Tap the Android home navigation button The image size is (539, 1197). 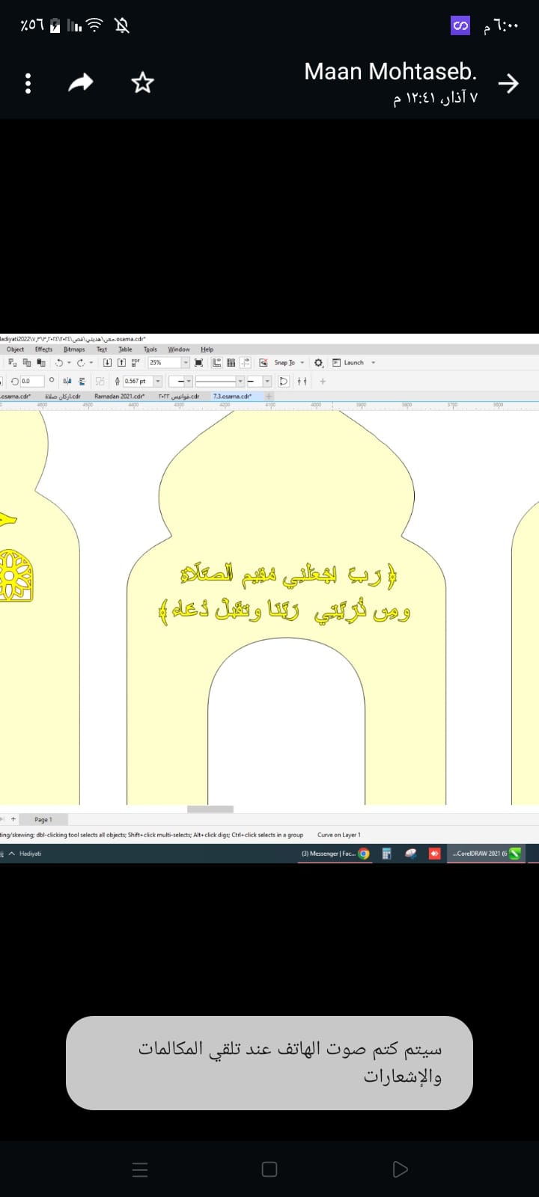pyautogui.click(x=269, y=1169)
